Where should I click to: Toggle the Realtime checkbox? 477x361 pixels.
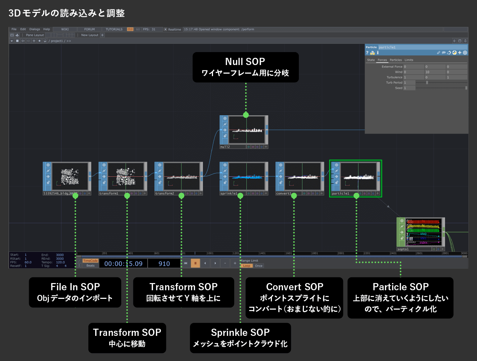click(166, 29)
